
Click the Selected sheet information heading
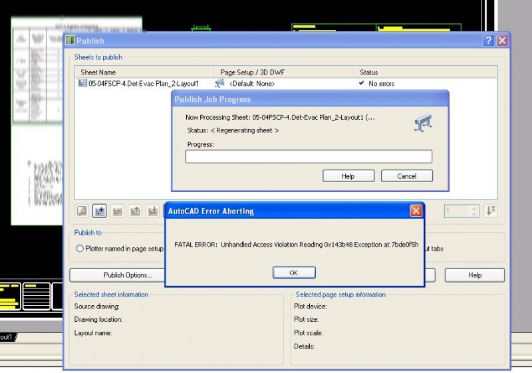[x=111, y=295]
